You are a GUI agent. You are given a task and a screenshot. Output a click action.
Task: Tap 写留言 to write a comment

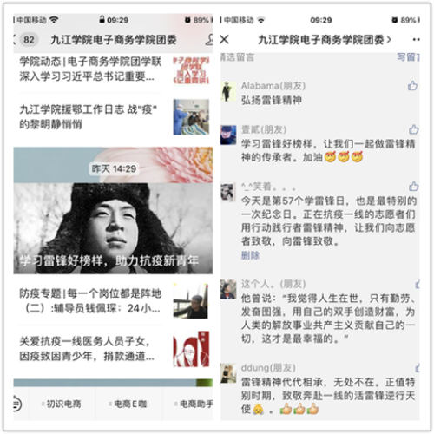coord(408,57)
